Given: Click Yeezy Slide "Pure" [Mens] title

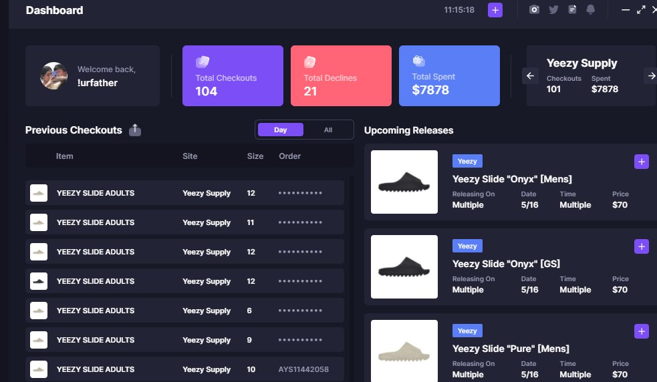Looking at the screenshot, I should click(x=511, y=349).
